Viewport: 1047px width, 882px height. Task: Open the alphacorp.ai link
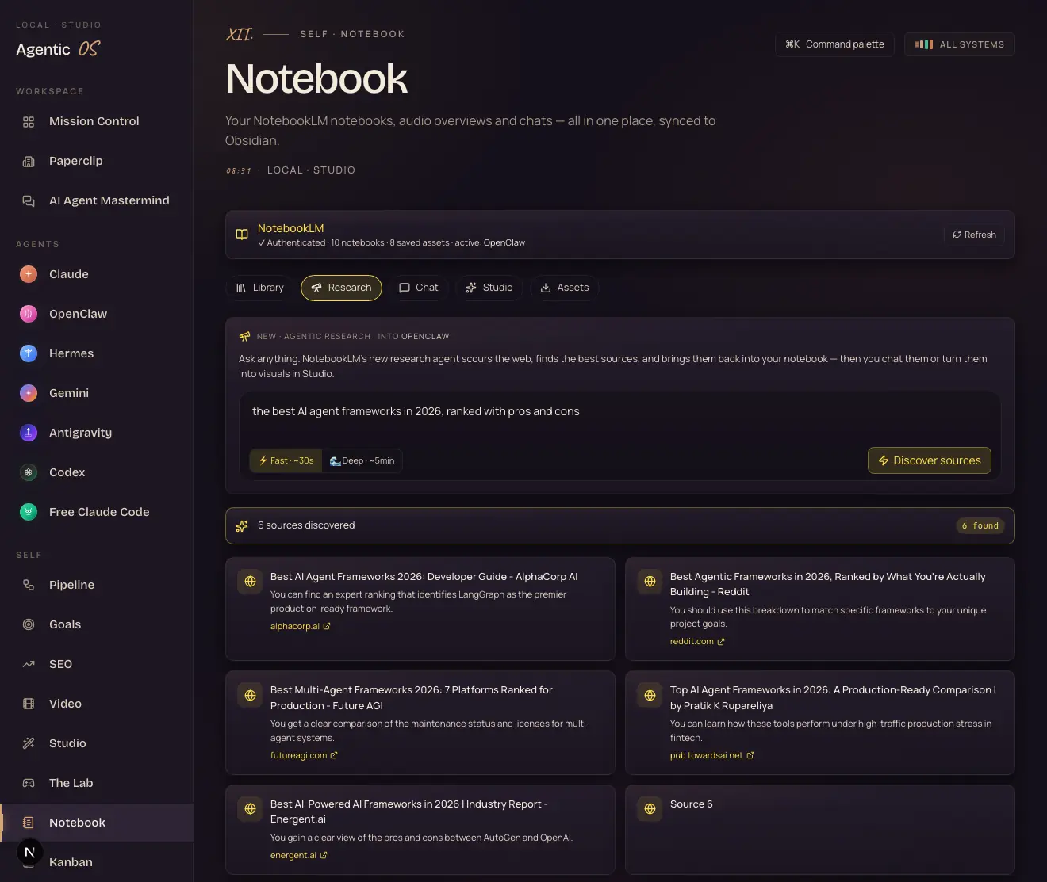(300, 626)
